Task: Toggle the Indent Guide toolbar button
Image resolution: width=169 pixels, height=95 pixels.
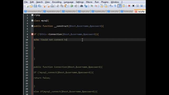Action: (119, 6)
